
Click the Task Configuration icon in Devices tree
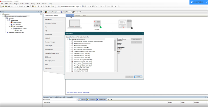(12, 26)
